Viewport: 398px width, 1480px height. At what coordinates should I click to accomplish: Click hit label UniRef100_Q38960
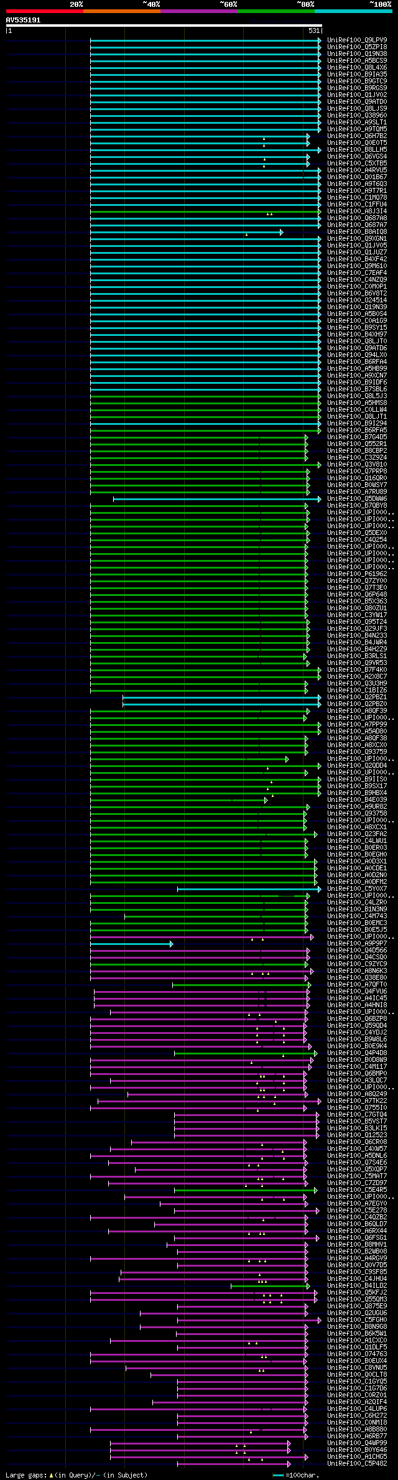[357, 116]
